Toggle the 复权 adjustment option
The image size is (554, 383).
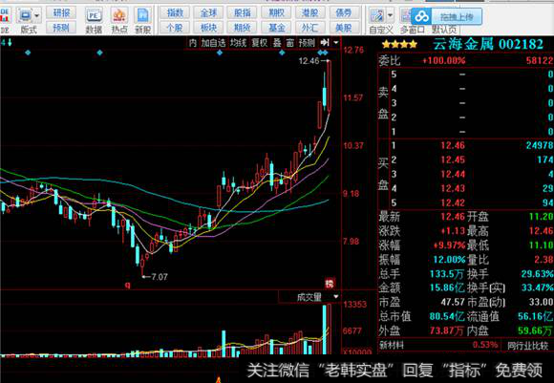pos(260,43)
